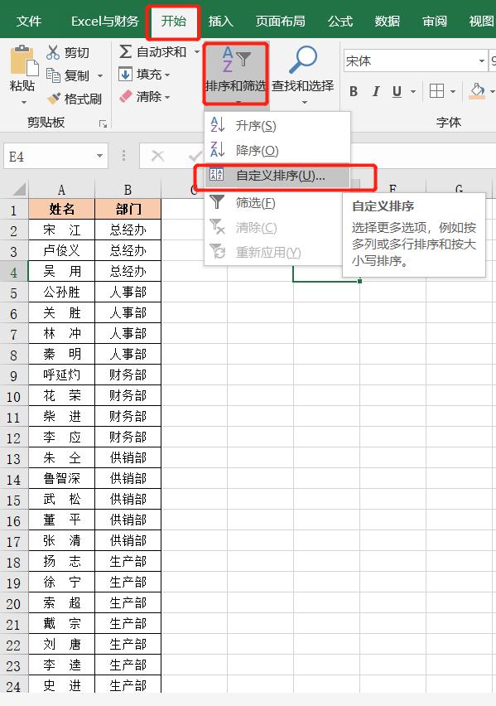The image size is (496, 706).
Task: Open the font name dropdown
Action: point(482,60)
